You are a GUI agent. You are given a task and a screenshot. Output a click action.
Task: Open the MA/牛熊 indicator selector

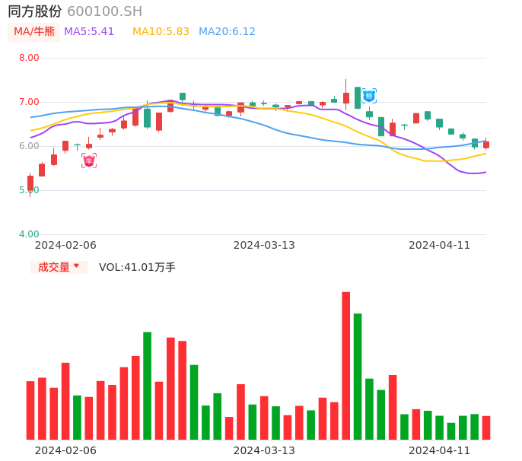pyautogui.click(x=34, y=32)
